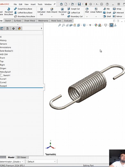
Task: Click Zoom to Fit in view toolbar
Action: coord(60,25)
